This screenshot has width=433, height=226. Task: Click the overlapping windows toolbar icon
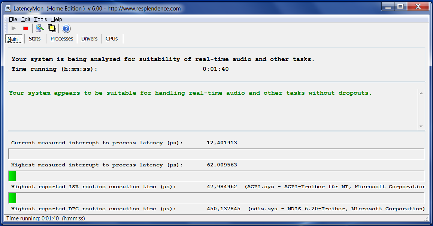[52, 28]
